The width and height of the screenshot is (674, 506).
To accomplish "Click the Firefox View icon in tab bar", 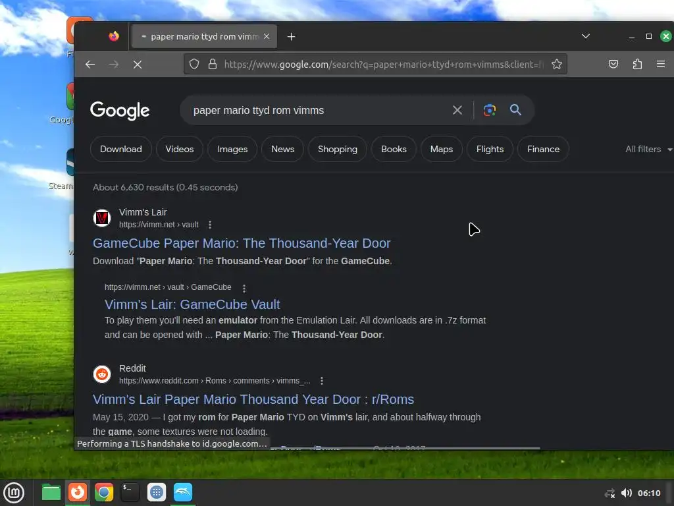I will pos(113,36).
